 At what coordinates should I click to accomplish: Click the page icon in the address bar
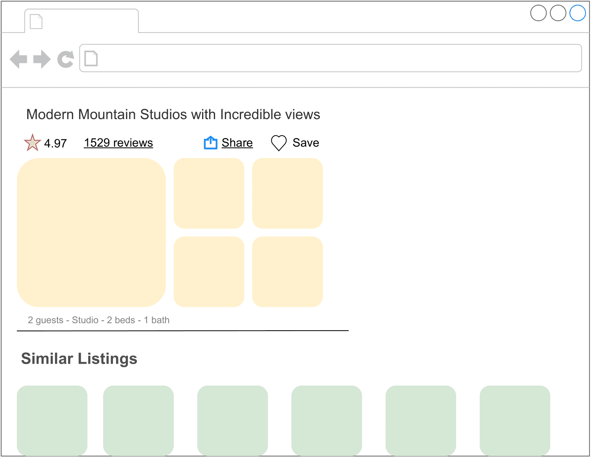91,58
